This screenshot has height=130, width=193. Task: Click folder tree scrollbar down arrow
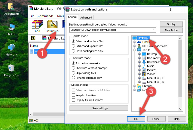(180, 109)
